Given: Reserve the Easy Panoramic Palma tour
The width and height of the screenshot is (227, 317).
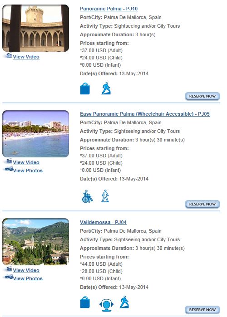Looking at the screenshot, I should pyautogui.click(x=202, y=204).
